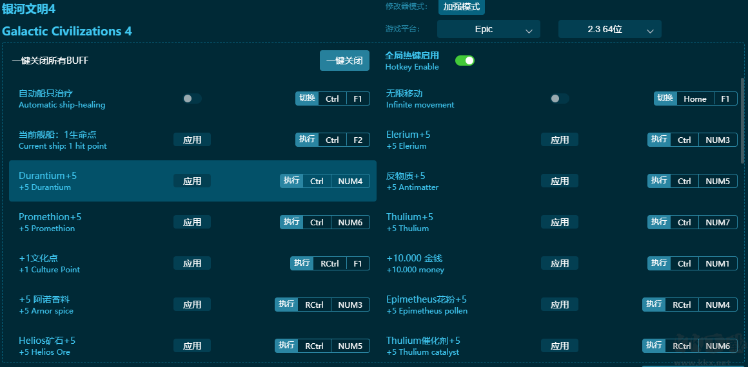
Task: Click NUM6 key field for Promethion+5
Action: (350, 222)
